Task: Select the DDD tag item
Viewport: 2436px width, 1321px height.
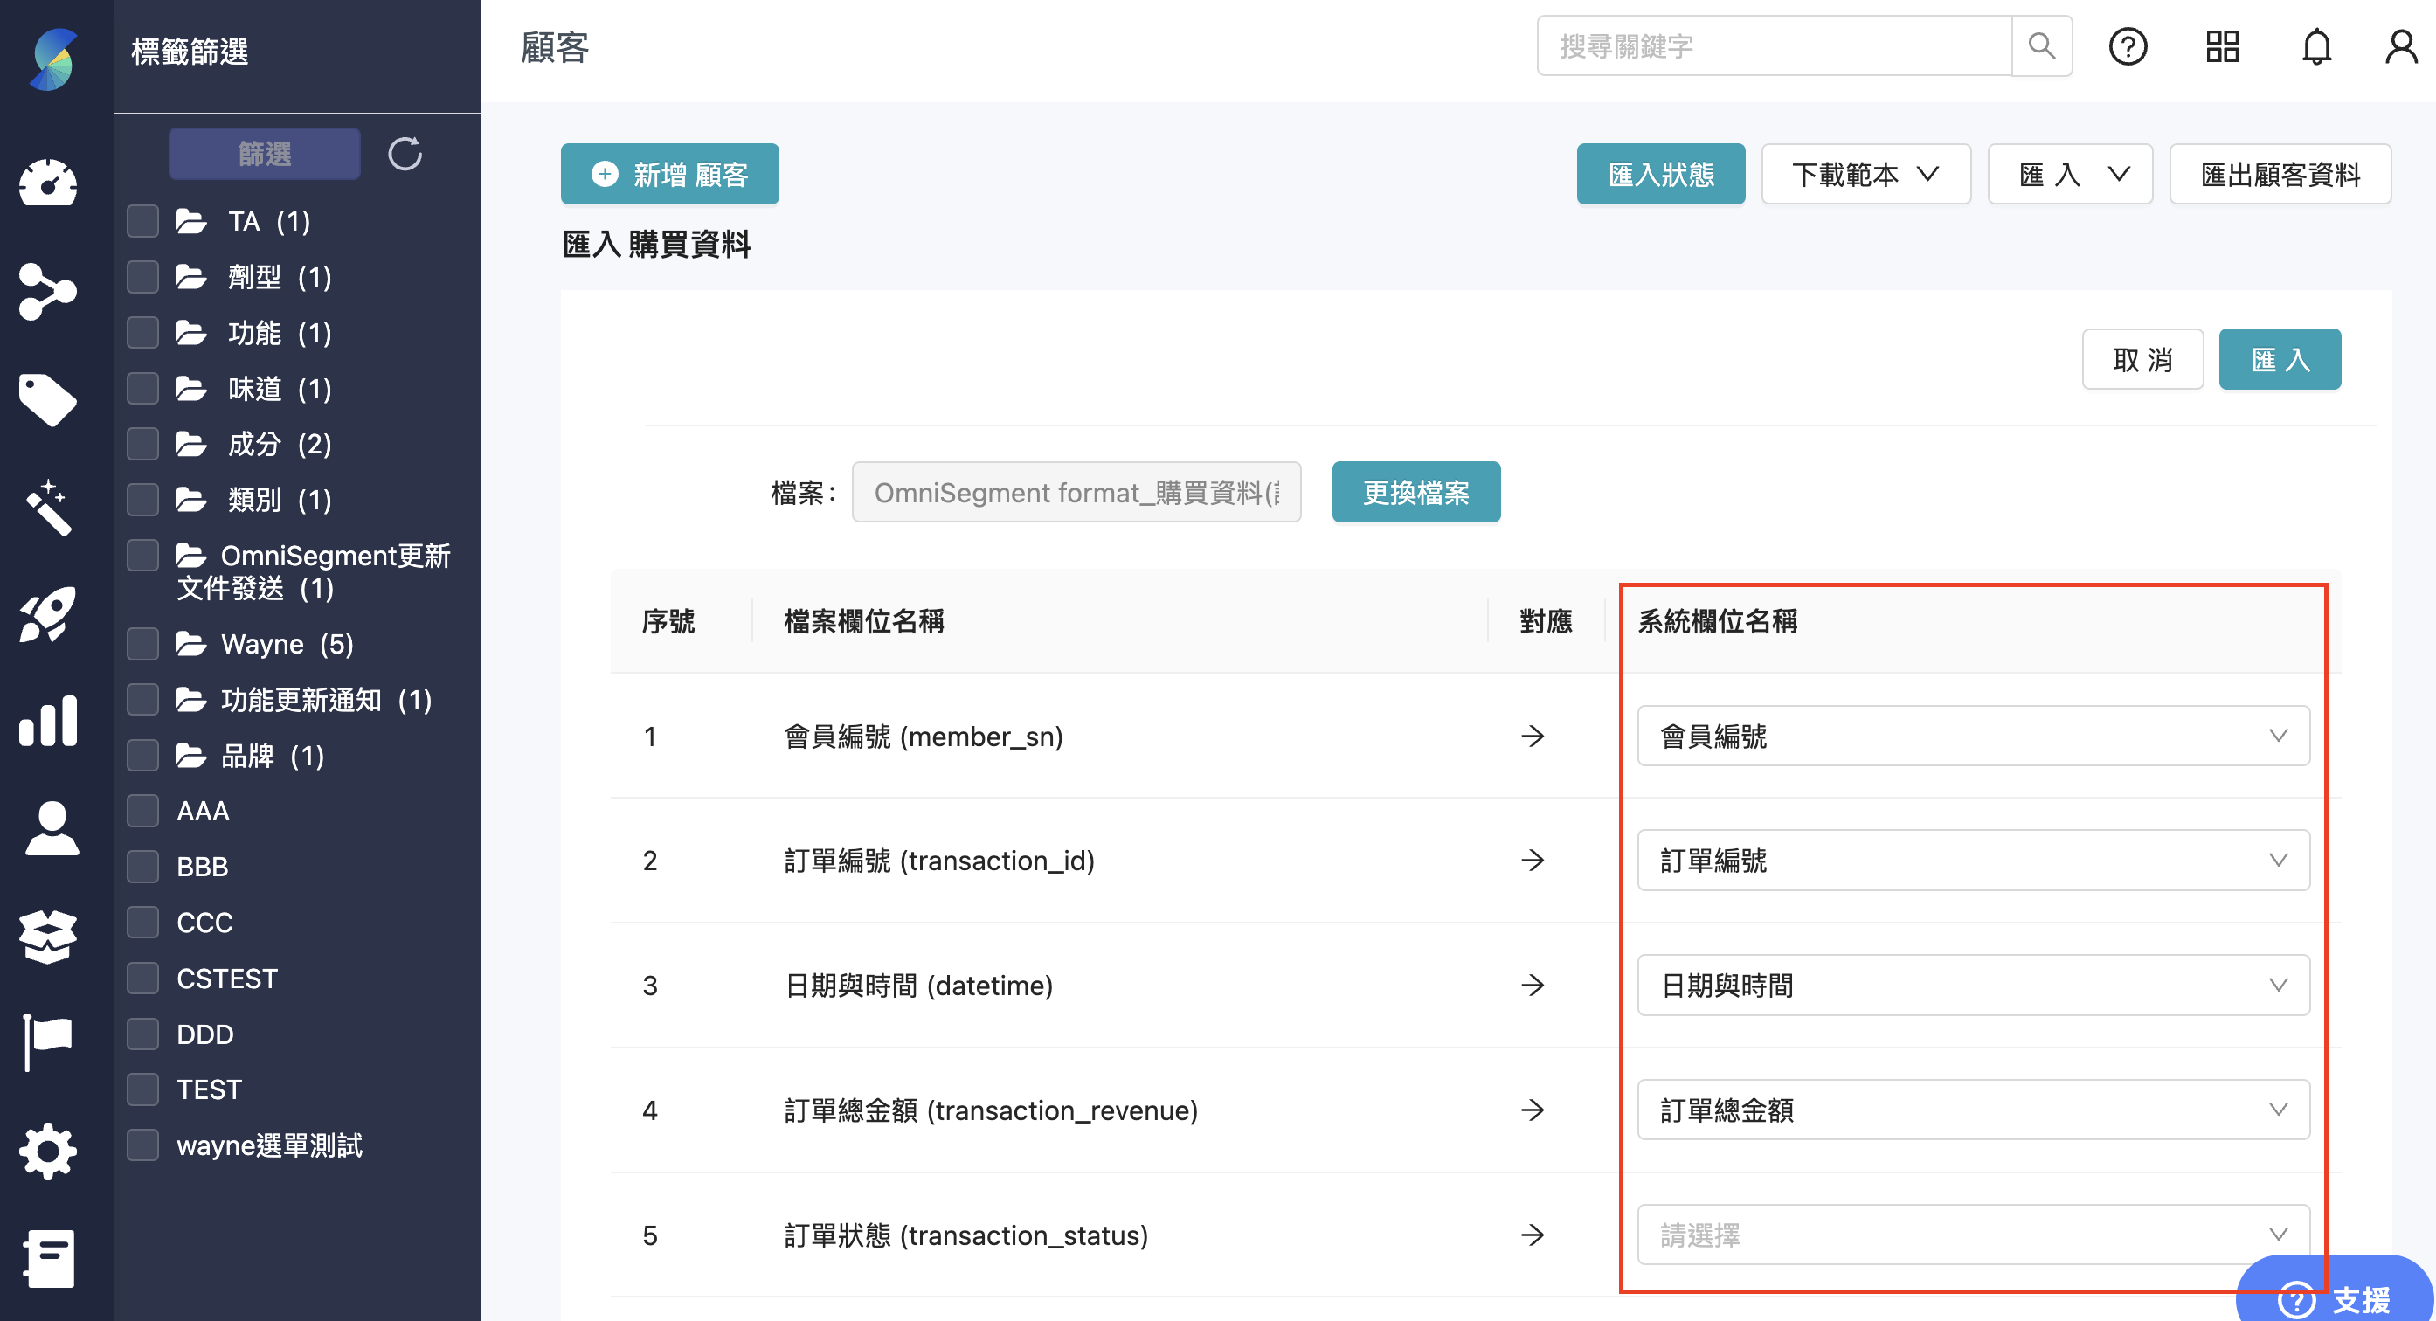Action: (205, 1034)
